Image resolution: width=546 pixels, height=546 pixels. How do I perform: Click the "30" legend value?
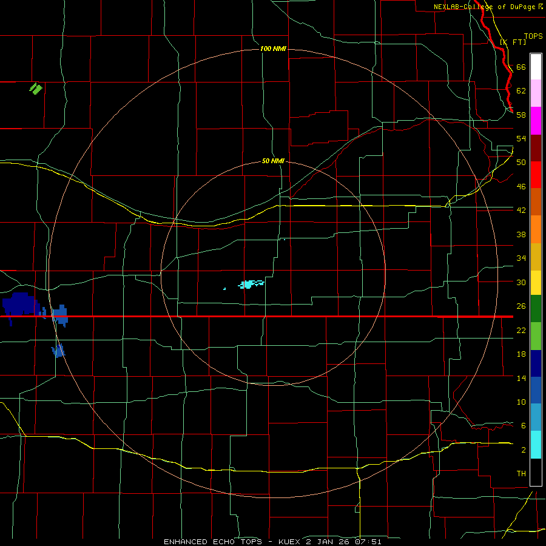521,282
